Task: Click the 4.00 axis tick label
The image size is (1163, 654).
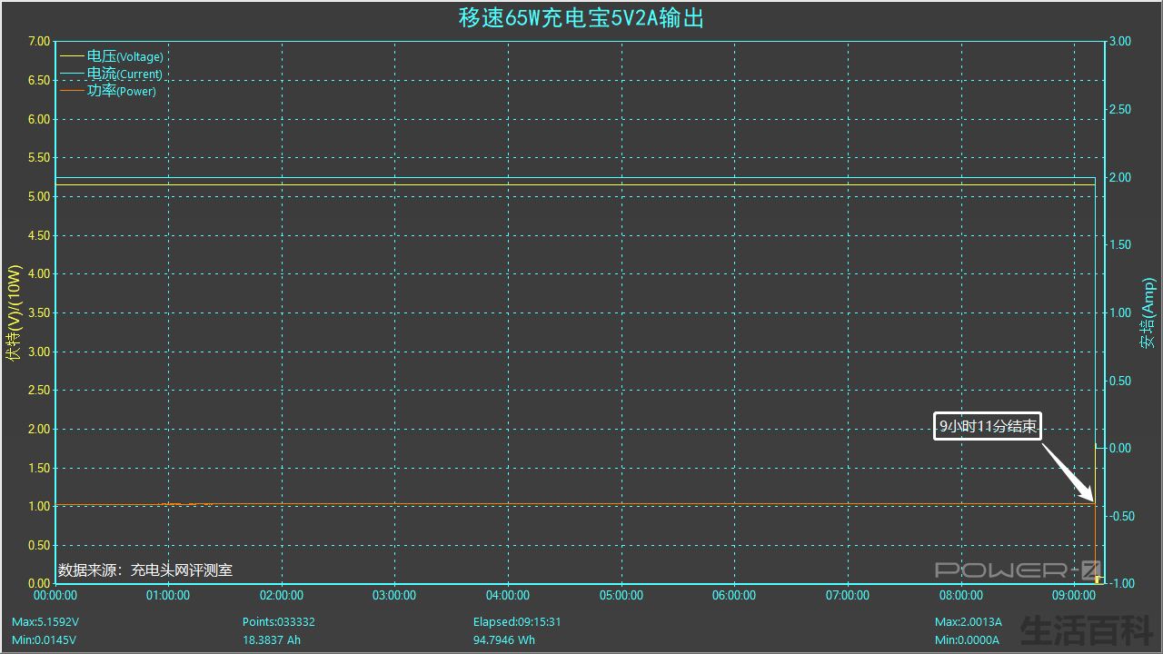Action: [x=39, y=273]
